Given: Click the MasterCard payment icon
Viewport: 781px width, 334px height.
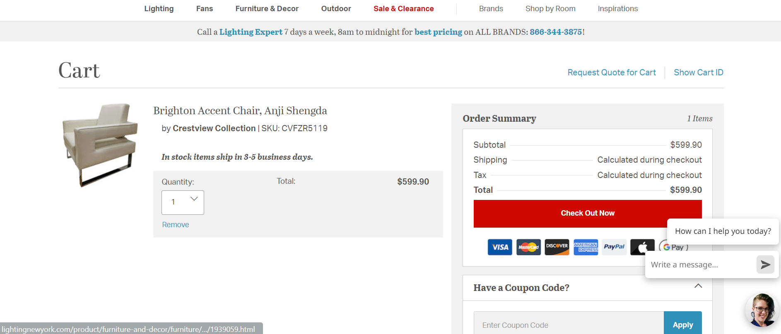Looking at the screenshot, I should tap(528, 247).
